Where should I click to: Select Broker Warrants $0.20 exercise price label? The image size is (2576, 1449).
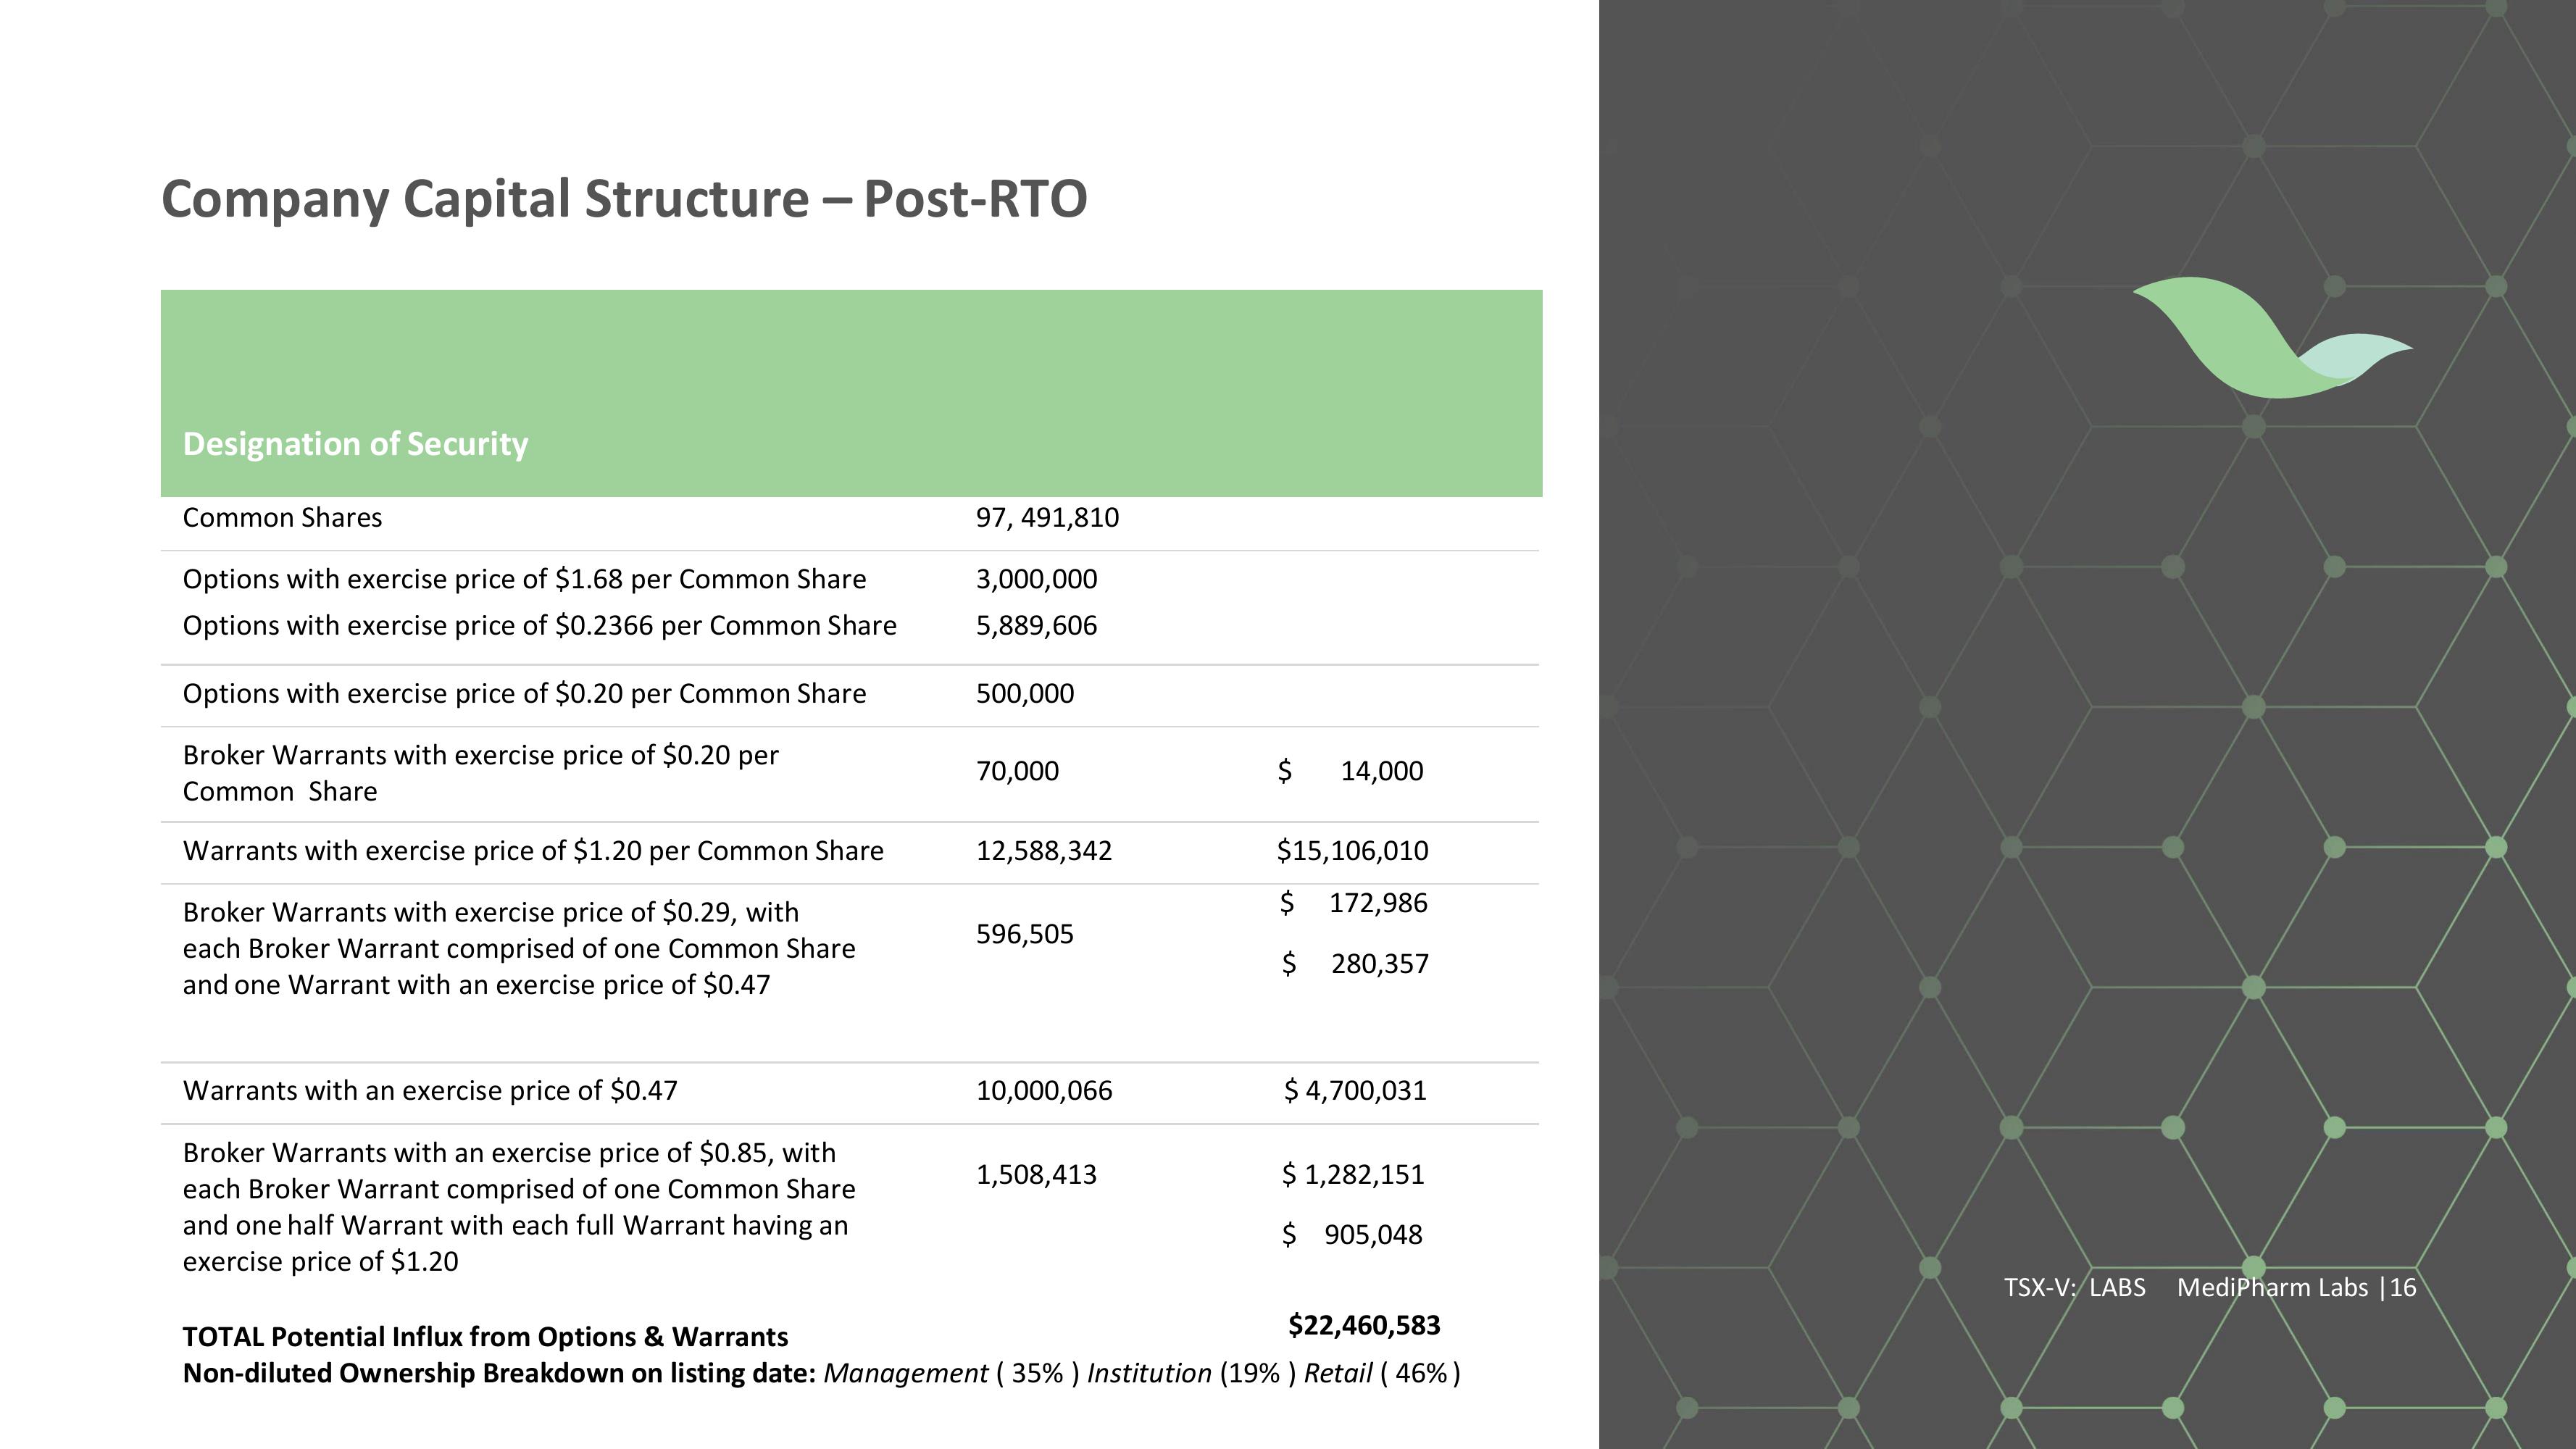[480, 773]
